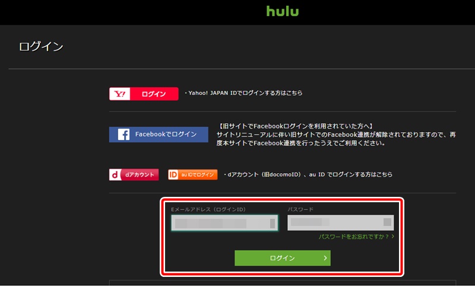Screen dimensions: 475x287
Task: Submit with the green ログイン button
Action: coord(283,258)
